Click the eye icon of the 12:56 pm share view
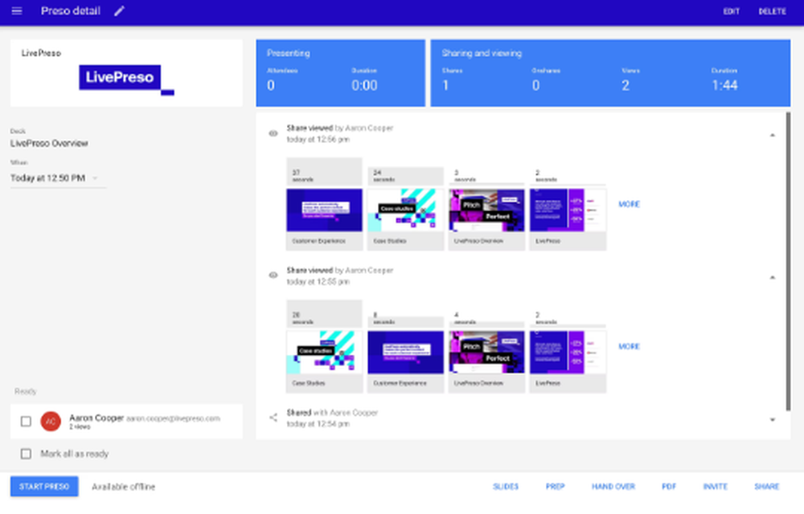Viewport: 804px width, 514px height. [273, 133]
